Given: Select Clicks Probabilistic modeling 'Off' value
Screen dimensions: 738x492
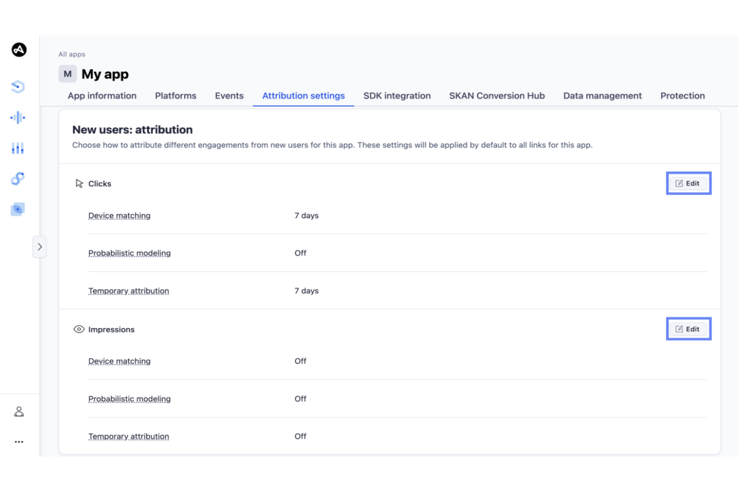Looking at the screenshot, I should click(x=300, y=253).
